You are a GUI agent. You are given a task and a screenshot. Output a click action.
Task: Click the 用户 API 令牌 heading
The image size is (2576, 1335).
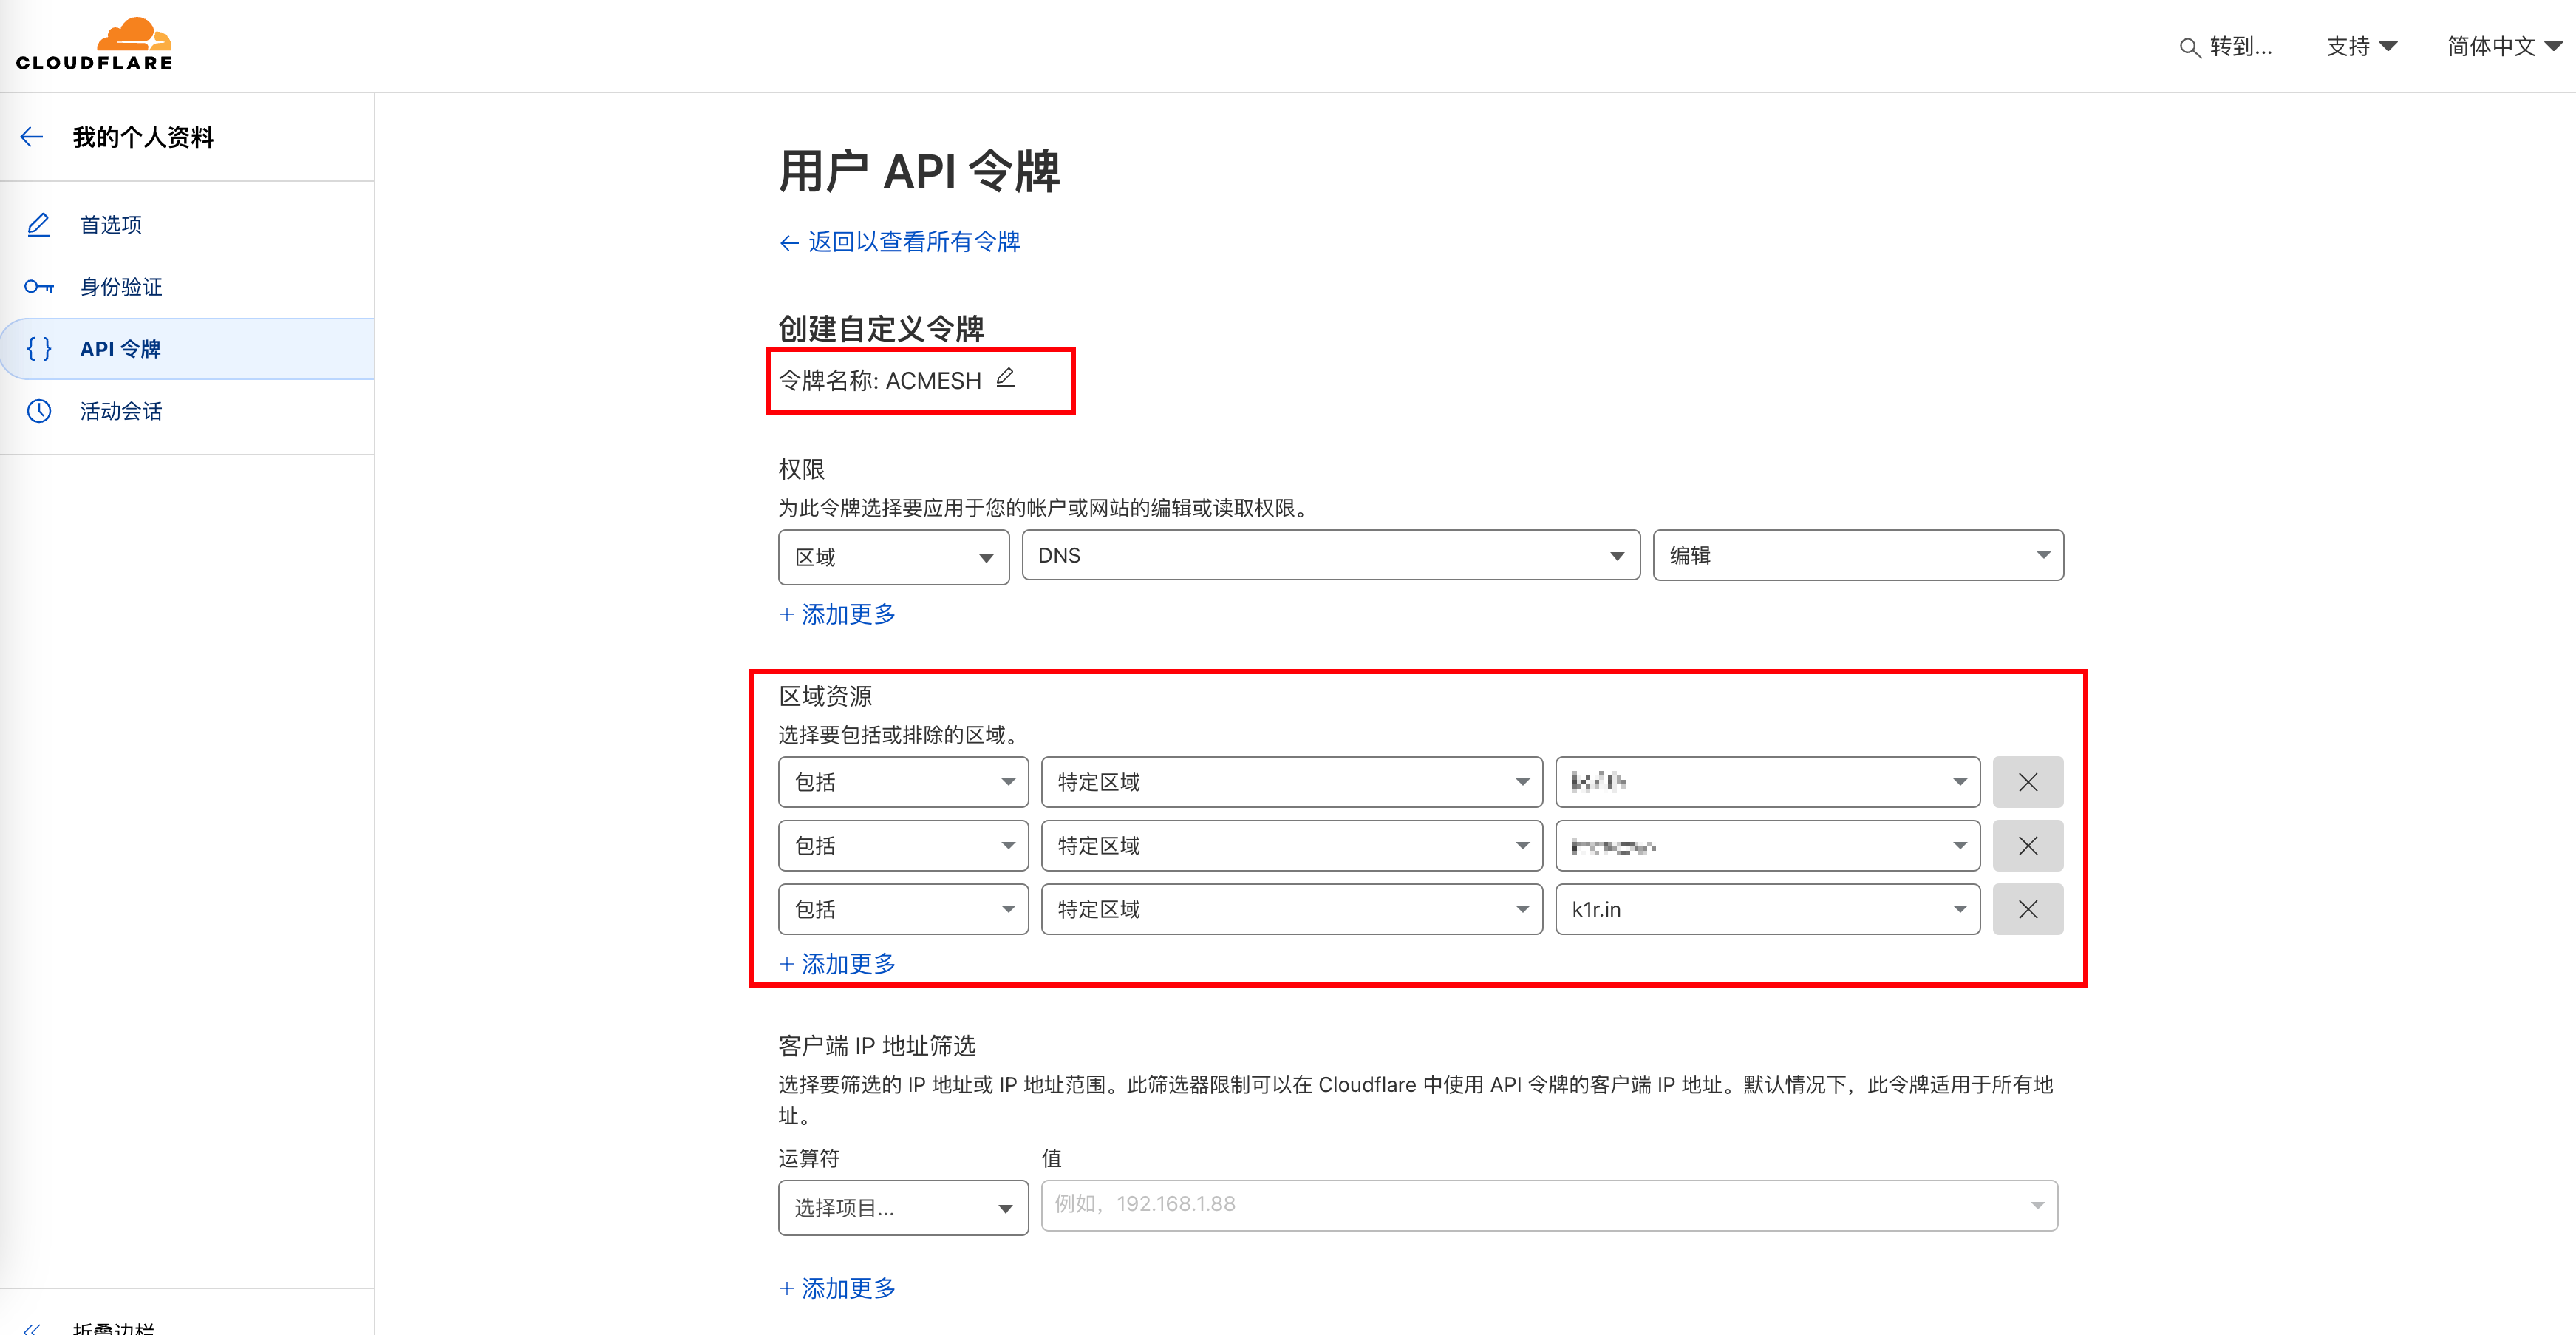919,171
